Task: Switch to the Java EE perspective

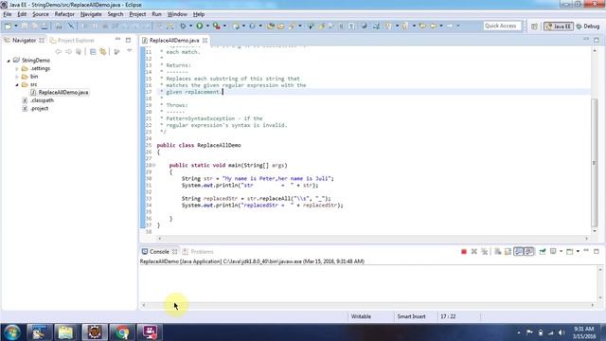Action: pyautogui.click(x=558, y=27)
